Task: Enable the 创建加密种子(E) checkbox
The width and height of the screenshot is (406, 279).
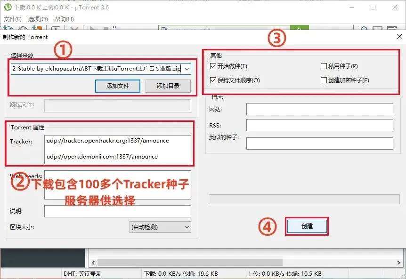Action: point(324,80)
